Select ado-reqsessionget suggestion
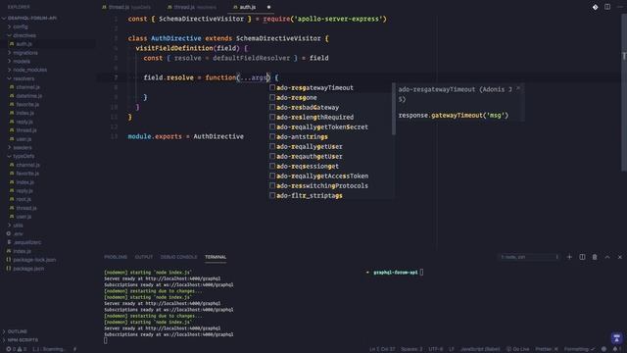 pyautogui.click(x=330, y=166)
